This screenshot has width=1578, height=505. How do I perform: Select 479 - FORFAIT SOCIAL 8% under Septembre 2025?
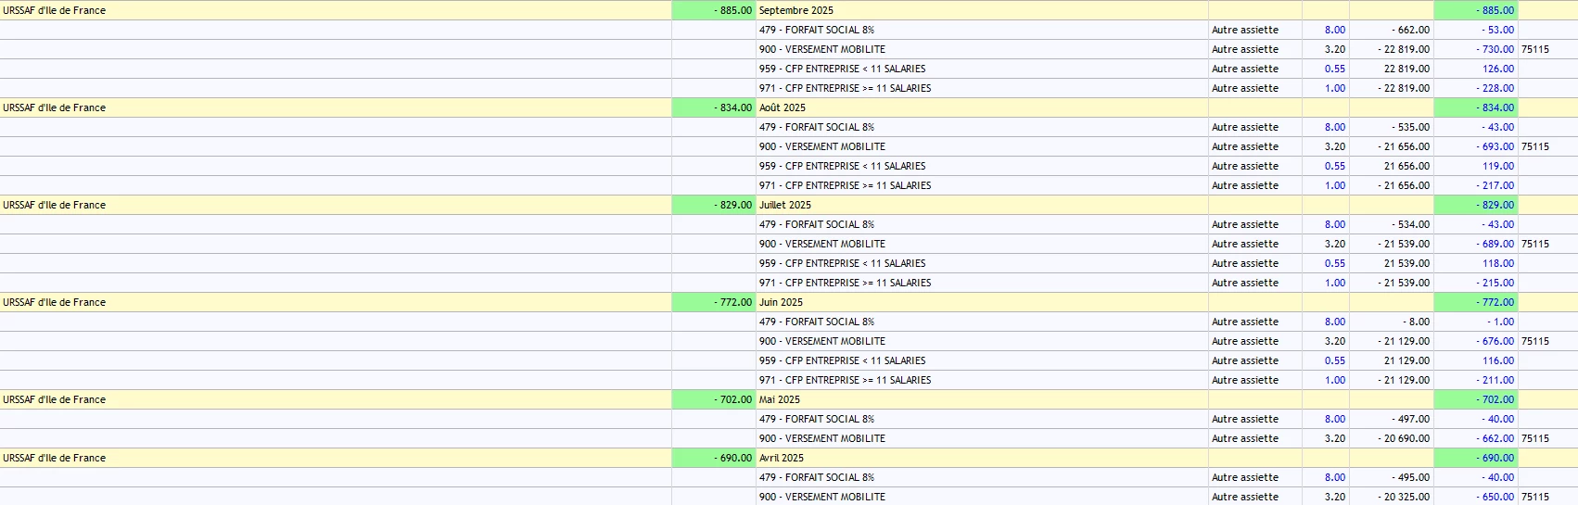pyautogui.click(x=982, y=30)
